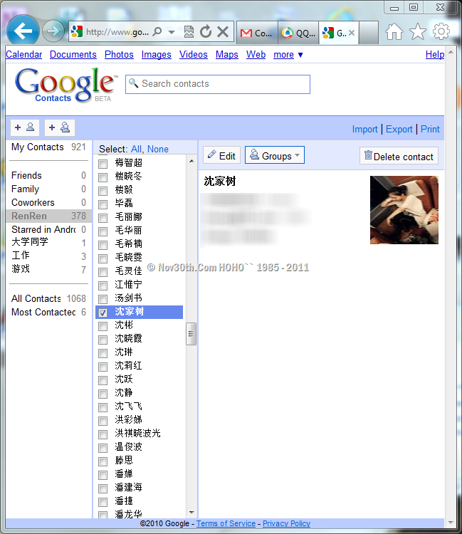This screenshot has width=462, height=534.
Task: Open the Groups dropdown button
Action: coord(275,155)
